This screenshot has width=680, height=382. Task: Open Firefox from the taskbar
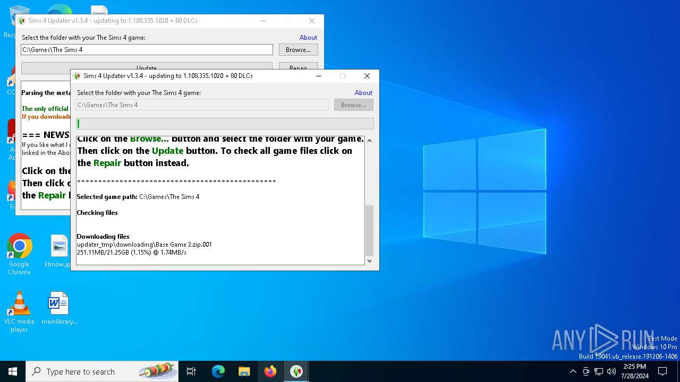point(270,371)
